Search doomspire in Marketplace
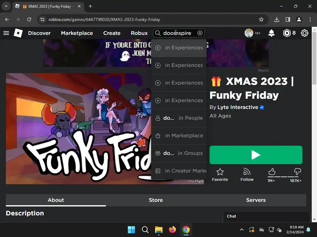 [x=179, y=136]
